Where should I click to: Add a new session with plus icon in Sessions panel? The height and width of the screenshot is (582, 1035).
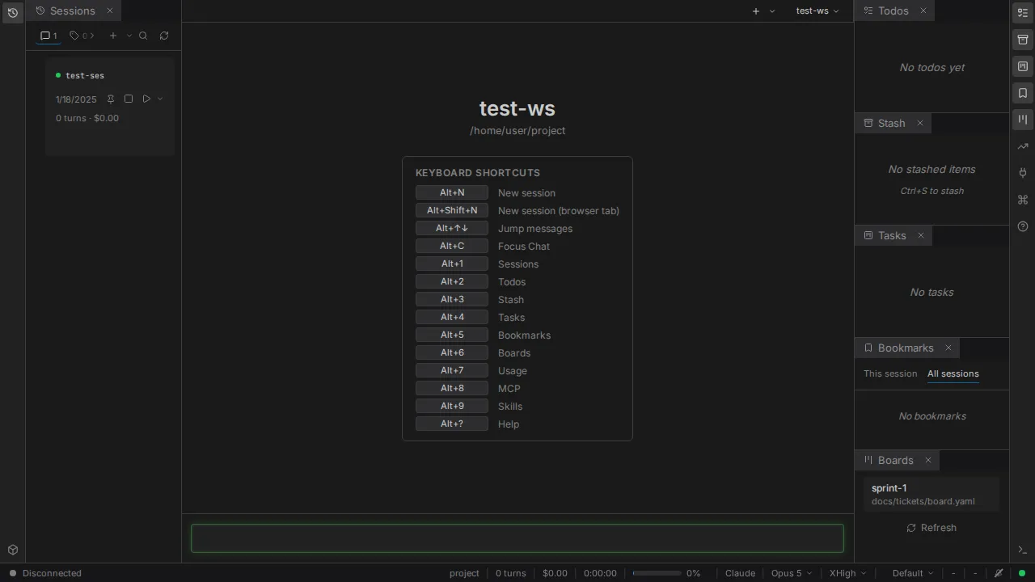[113, 36]
